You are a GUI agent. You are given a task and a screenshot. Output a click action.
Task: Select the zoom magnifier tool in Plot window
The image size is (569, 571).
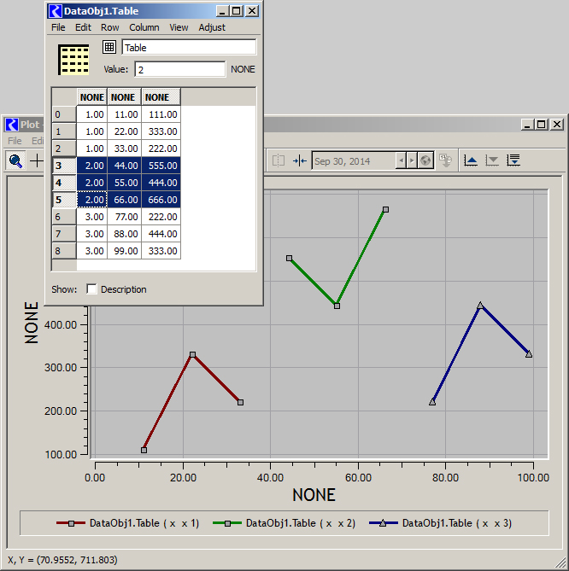click(x=15, y=160)
